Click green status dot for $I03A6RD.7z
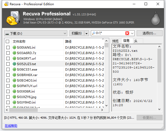Image resolution: width=166 pixels, height=131 pixels. click(14, 53)
